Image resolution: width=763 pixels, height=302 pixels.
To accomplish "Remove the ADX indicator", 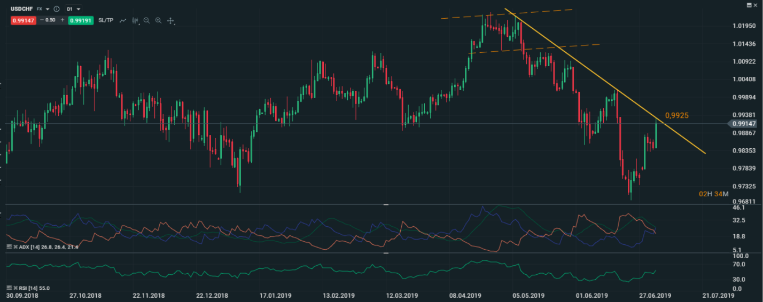I will coord(15,247).
